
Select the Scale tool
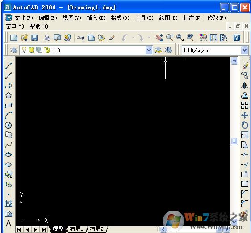pyautogui.click(x=245, y=135)
